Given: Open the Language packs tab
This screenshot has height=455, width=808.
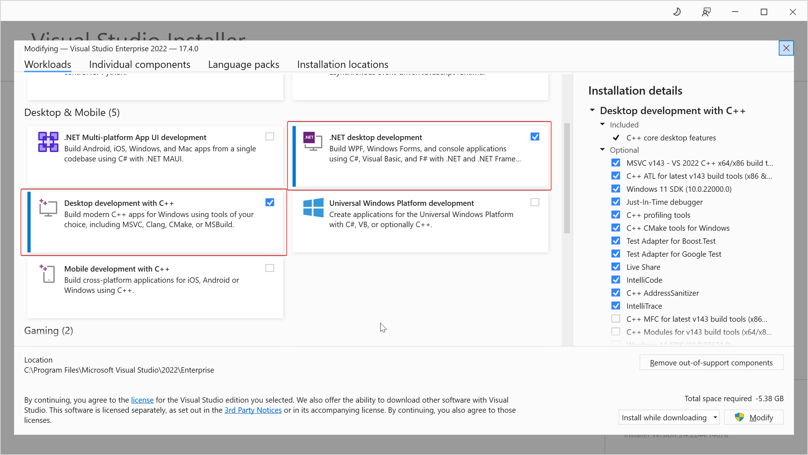Looking at the screenshot, I should tap(243, 64).
